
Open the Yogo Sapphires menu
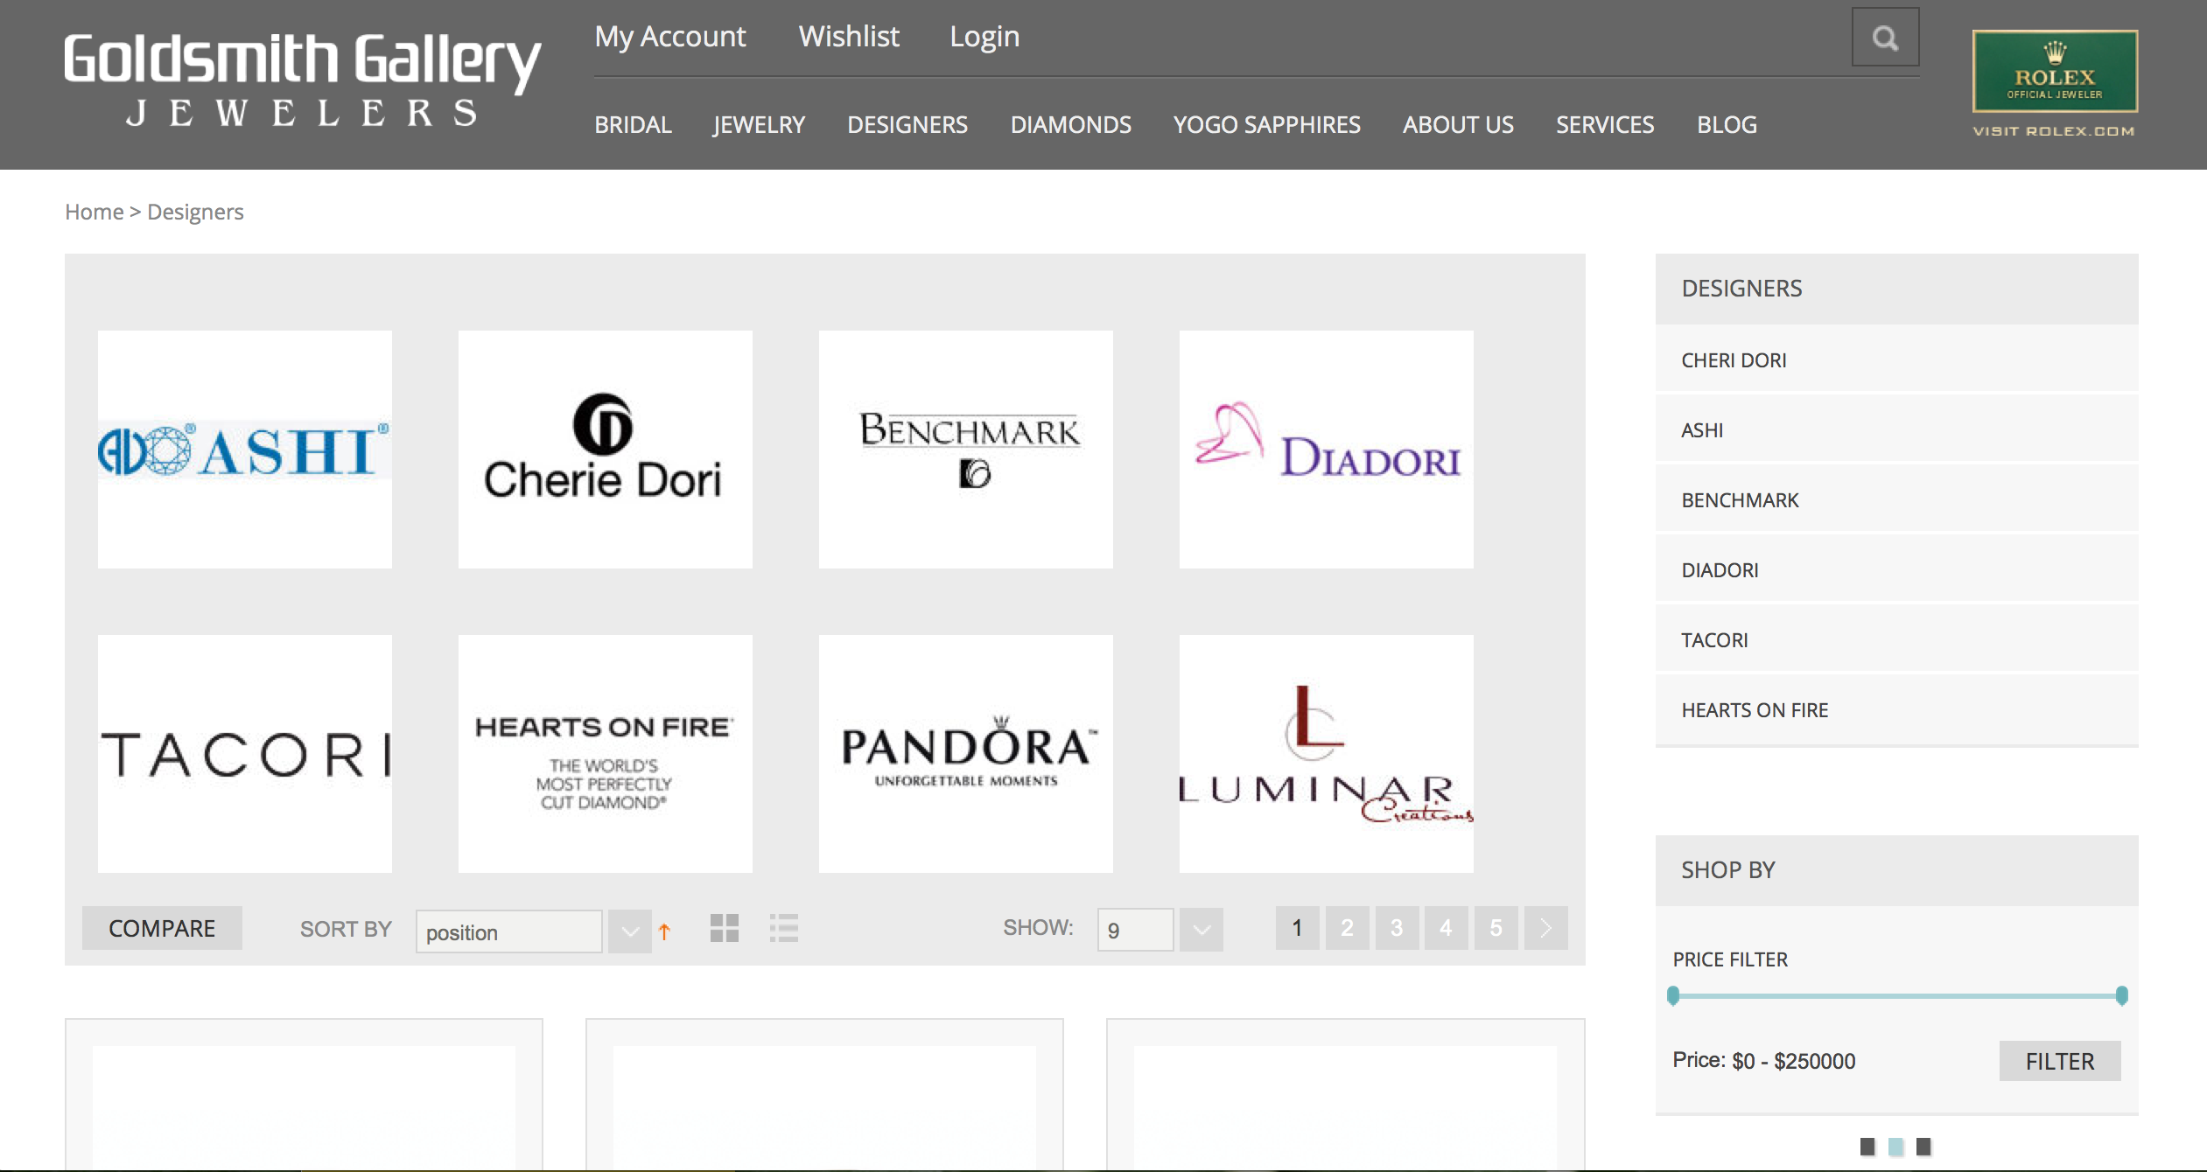click(x=1266, y=125)
